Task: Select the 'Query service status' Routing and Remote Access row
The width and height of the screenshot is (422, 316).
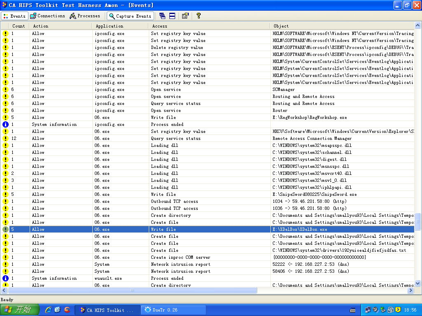Action: [208, 103]
